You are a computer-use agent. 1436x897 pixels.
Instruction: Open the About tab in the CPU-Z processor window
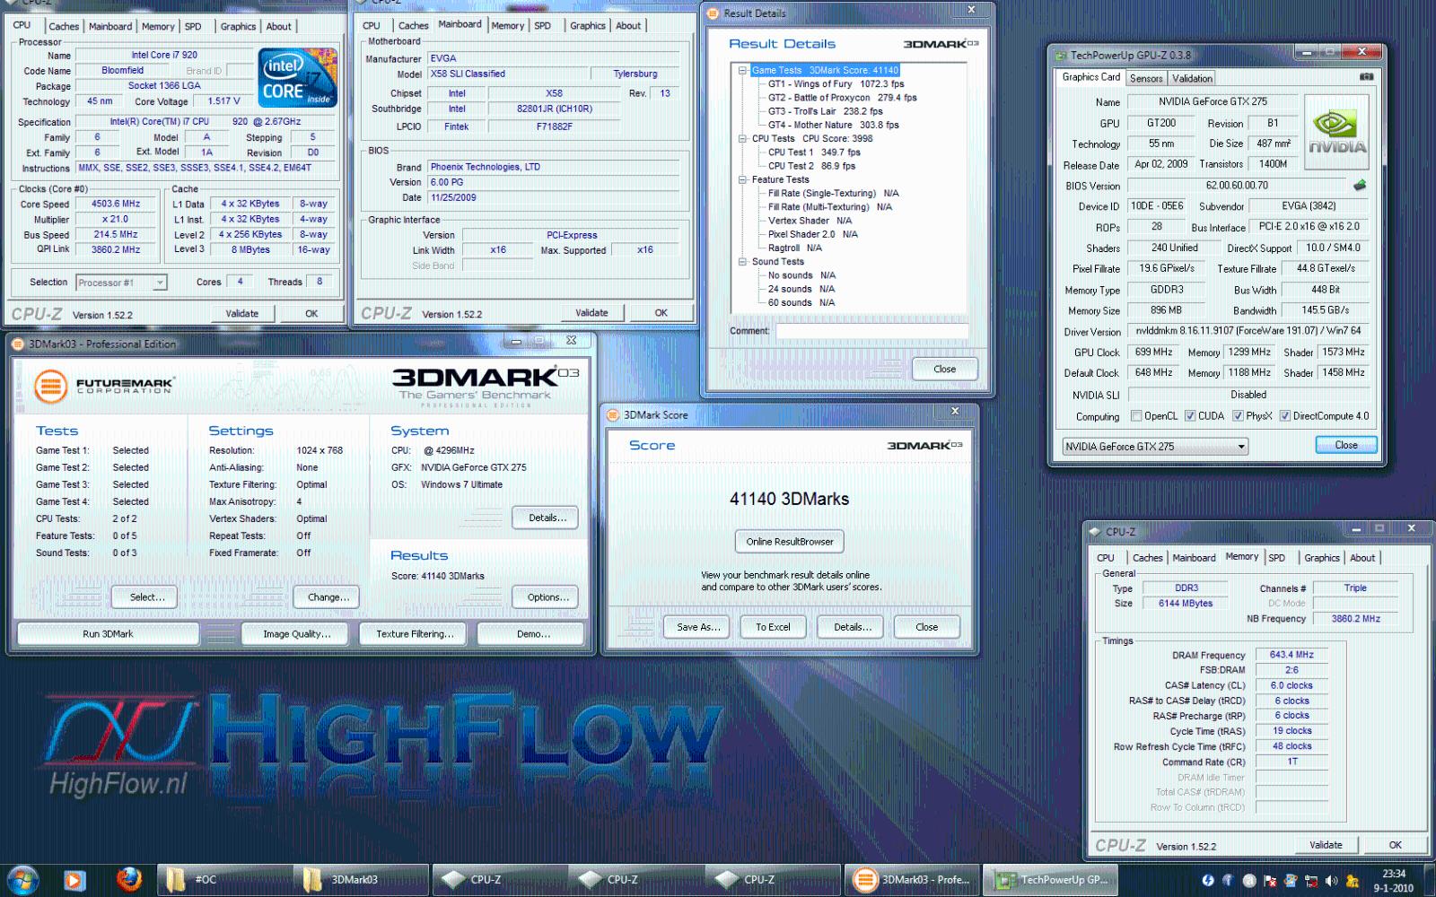point(279,27)
